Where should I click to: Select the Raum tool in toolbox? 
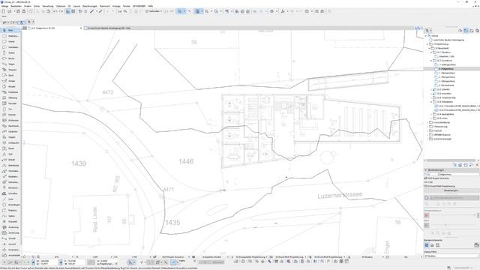click(x=10, y=148)
